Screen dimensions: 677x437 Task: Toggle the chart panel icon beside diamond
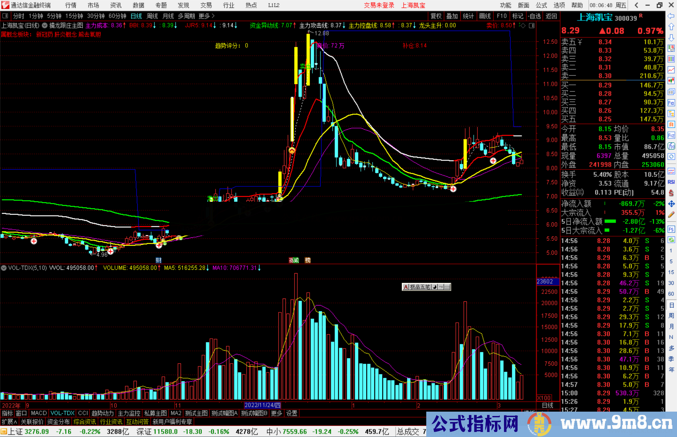532,26
